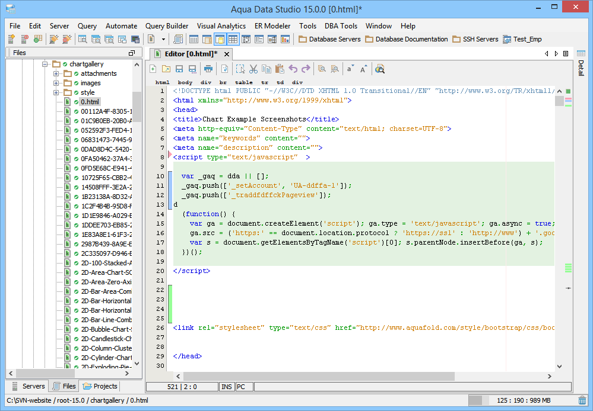
Task: Click the New file icon in editor toolbar
Action: point(153,69)
